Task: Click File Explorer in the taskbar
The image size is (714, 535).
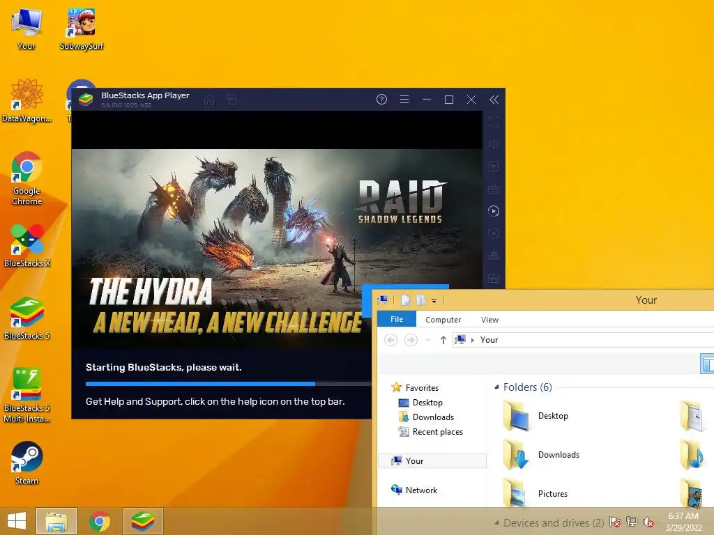Action: point(56,521)
